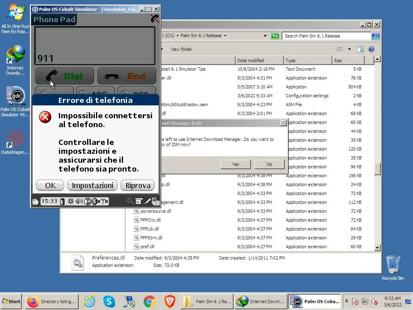
Task: Open Explorer help question icon
Action: (x=371, y=49)
